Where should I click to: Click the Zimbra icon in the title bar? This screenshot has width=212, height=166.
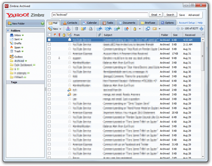click(7, 6)
